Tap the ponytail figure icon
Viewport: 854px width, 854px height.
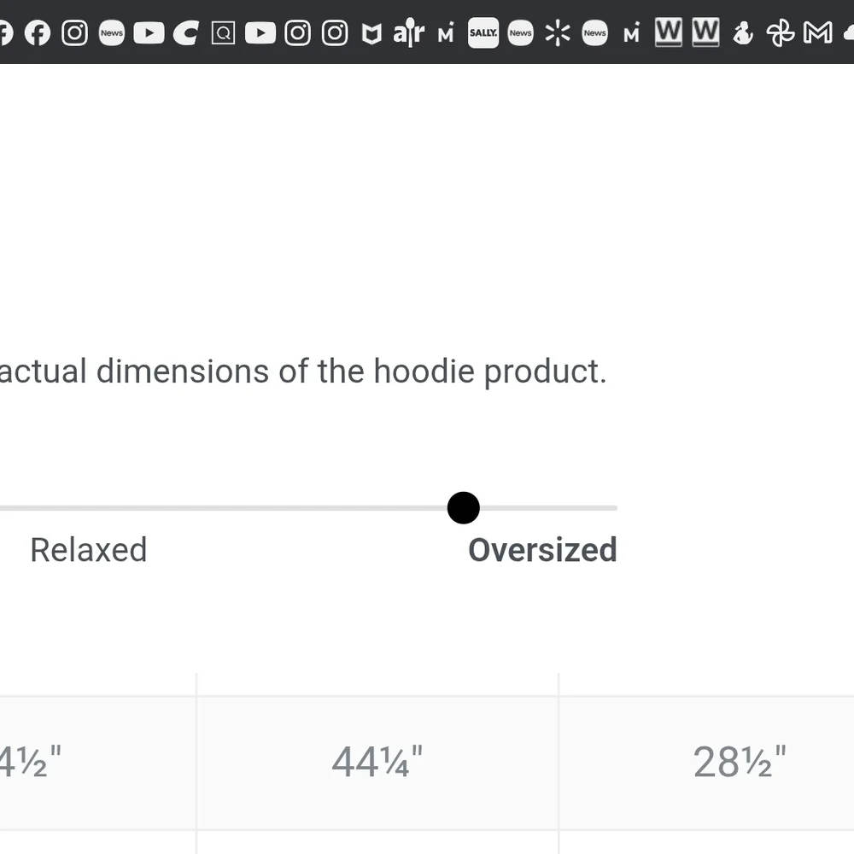tap(743, 33)
